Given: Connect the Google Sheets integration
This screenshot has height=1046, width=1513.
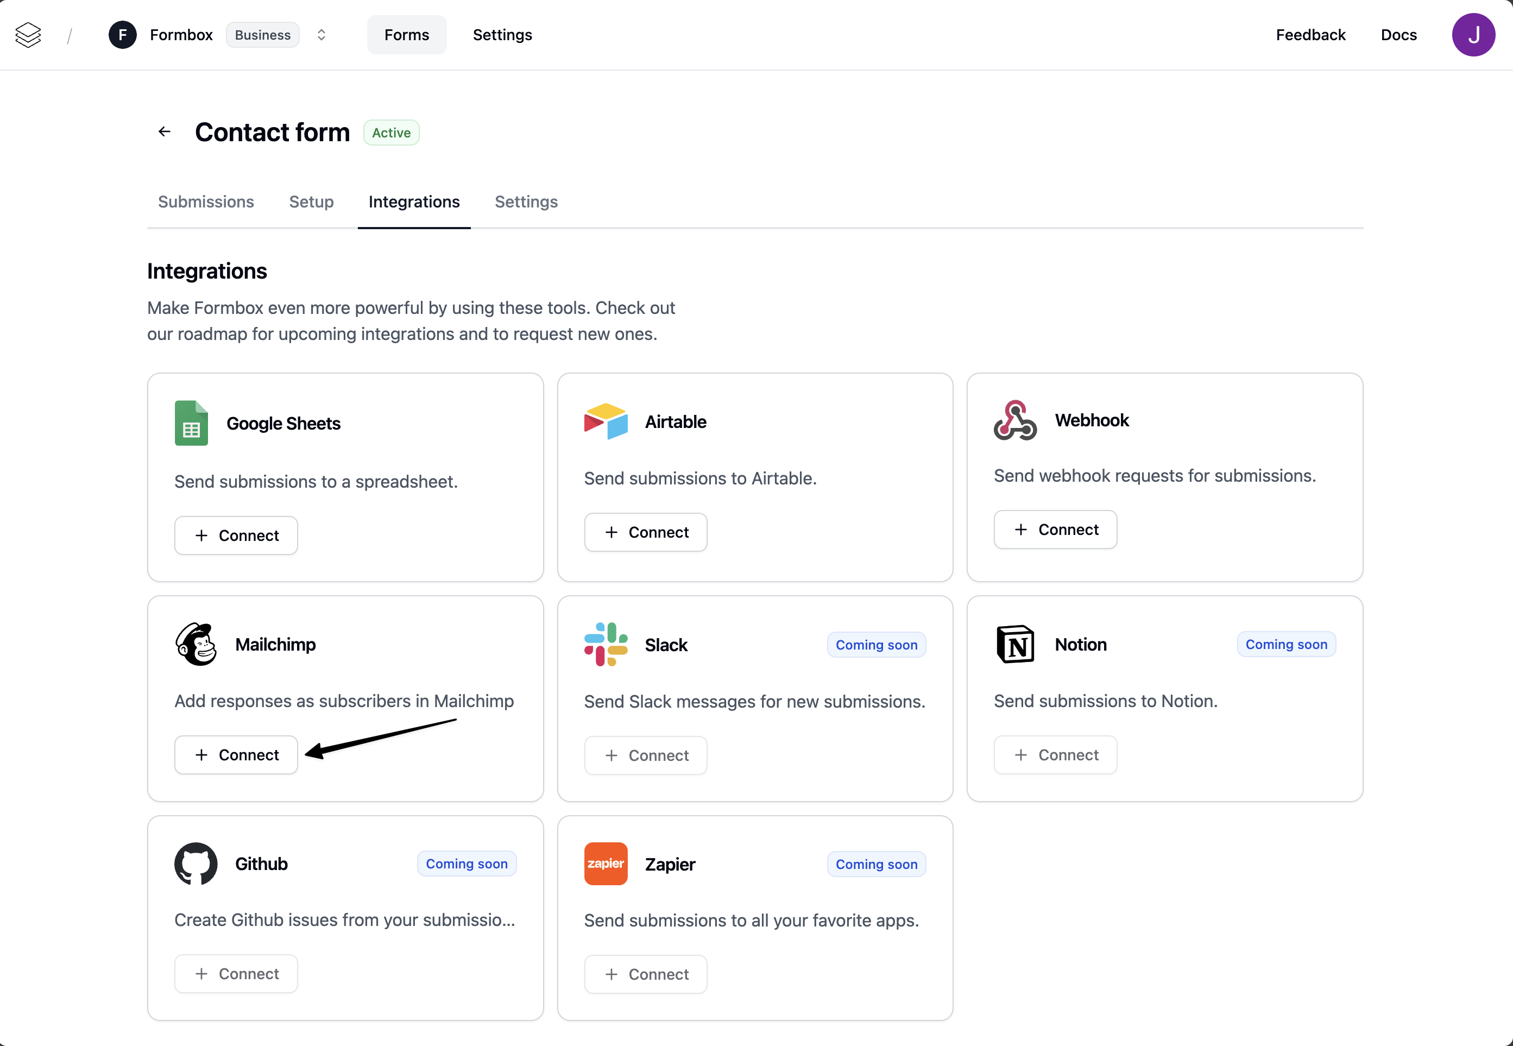Looking at the screenshot, I should coord(236,535).
